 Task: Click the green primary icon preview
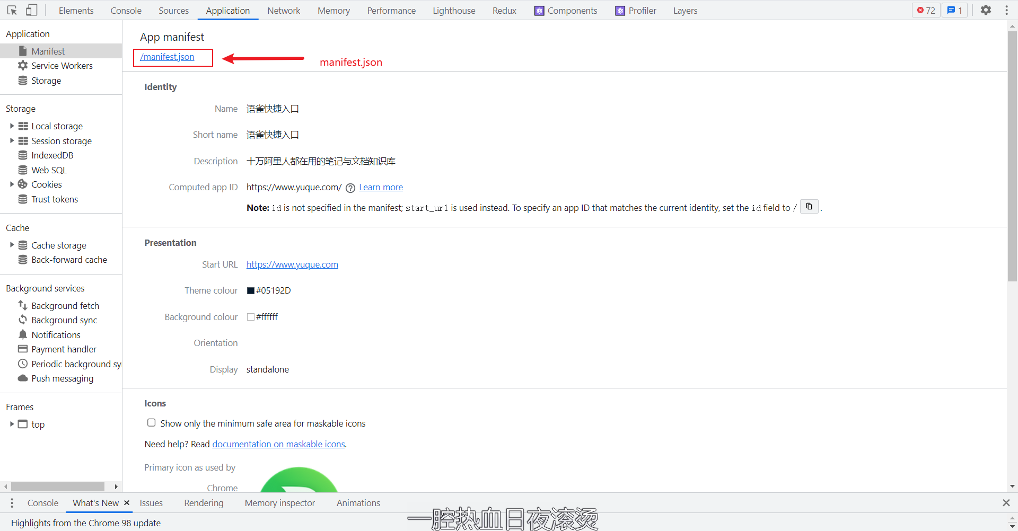[x=299, y=480]
